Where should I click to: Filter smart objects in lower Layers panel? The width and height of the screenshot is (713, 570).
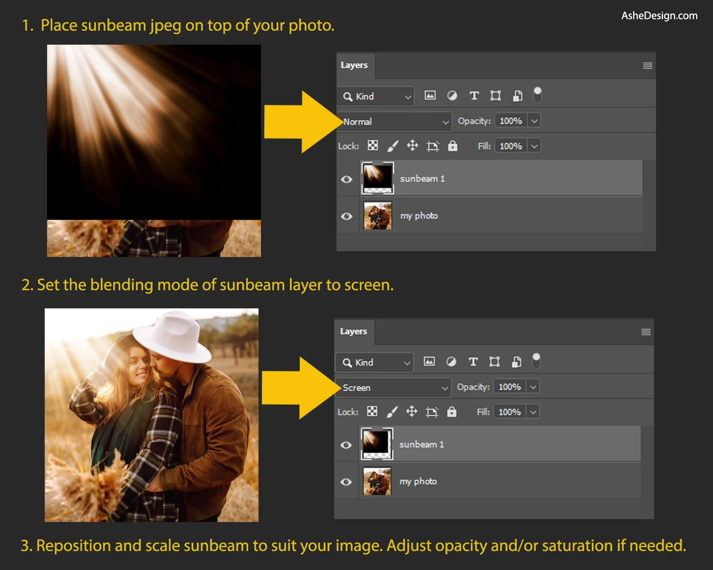517,361
